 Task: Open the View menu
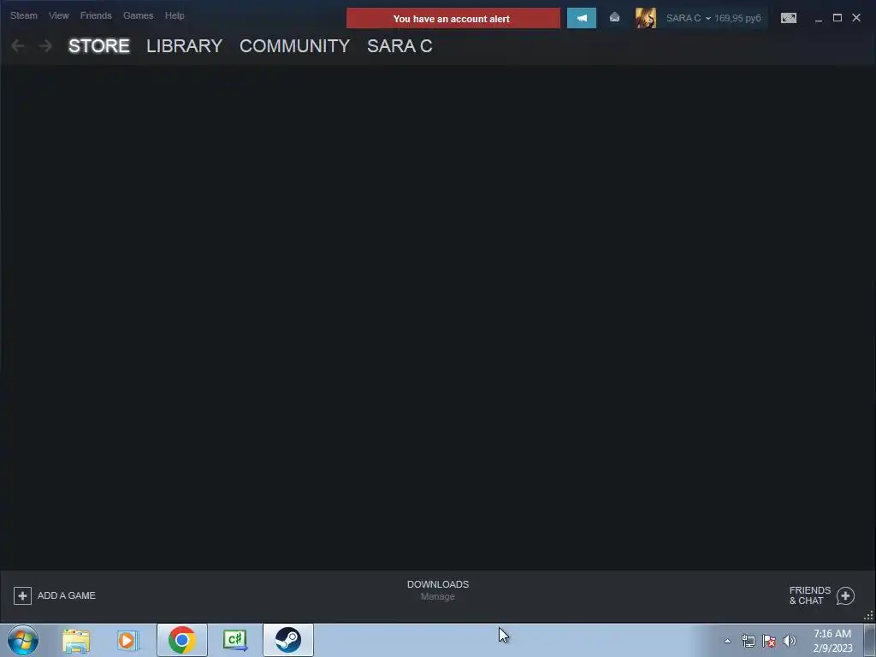[59, 15]
